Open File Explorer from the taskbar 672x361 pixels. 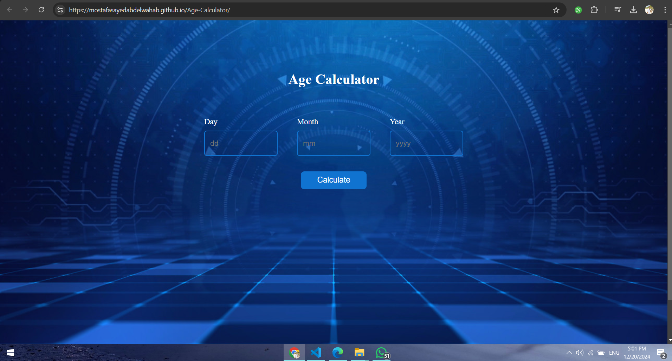pos(359,353)
